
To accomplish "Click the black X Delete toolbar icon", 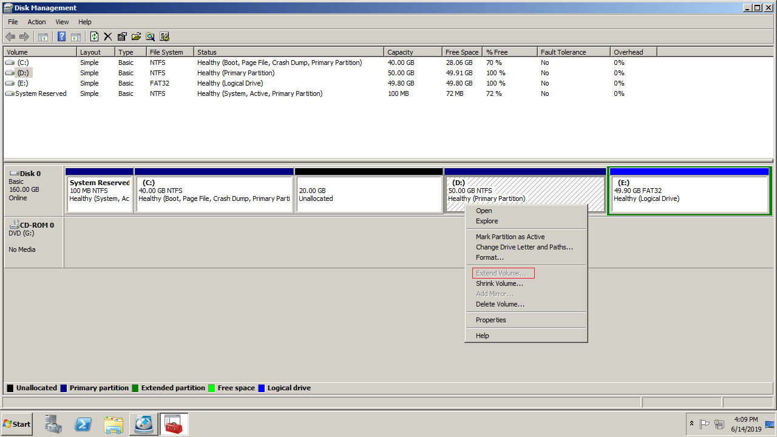I will pos(108,36).
